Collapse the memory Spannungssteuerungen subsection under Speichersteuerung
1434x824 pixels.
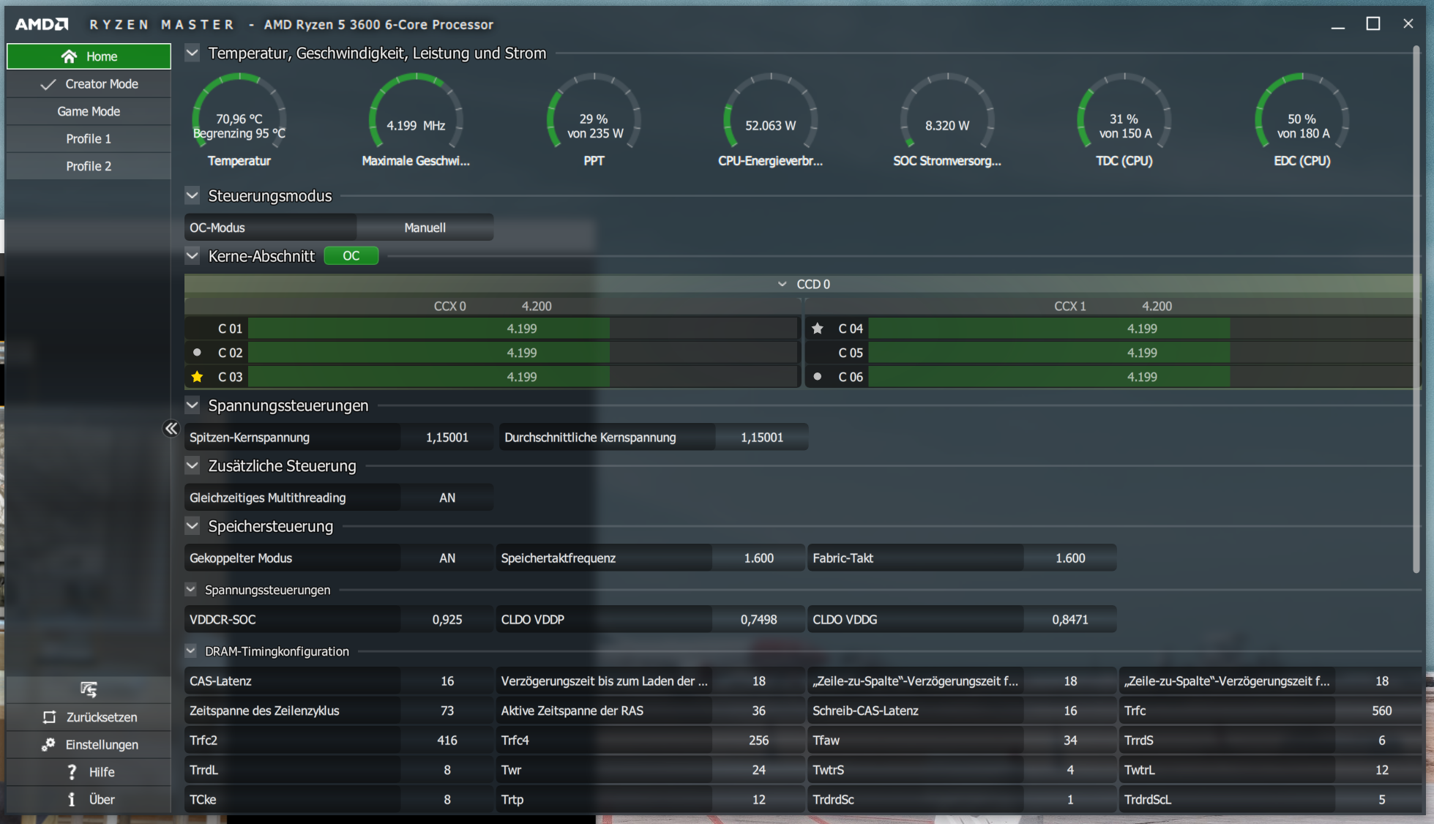(191, 589)
